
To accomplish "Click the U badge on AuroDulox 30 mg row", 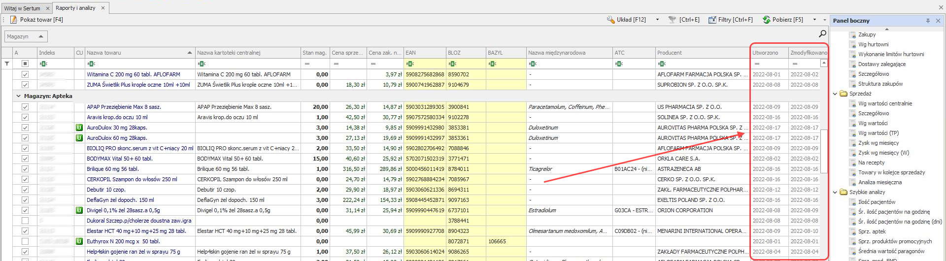I will [79, 128].
